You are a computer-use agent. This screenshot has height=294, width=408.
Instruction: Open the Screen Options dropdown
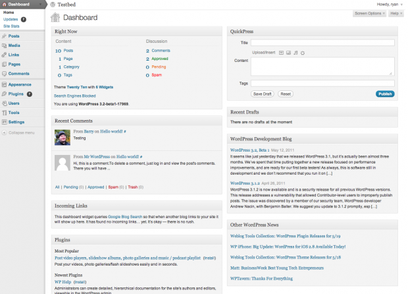tap(369, 13)
